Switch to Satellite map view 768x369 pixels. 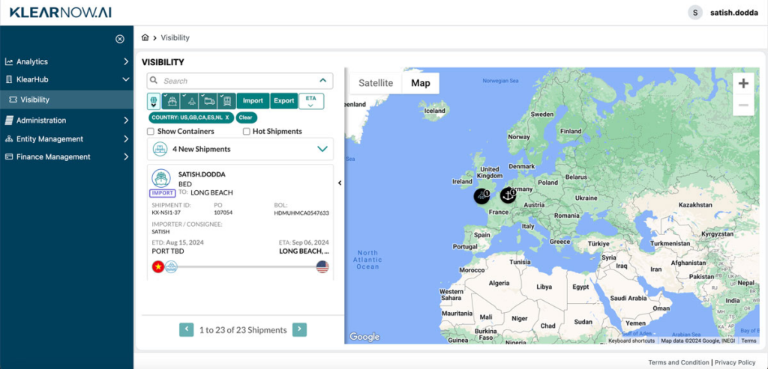coord(375,83)
